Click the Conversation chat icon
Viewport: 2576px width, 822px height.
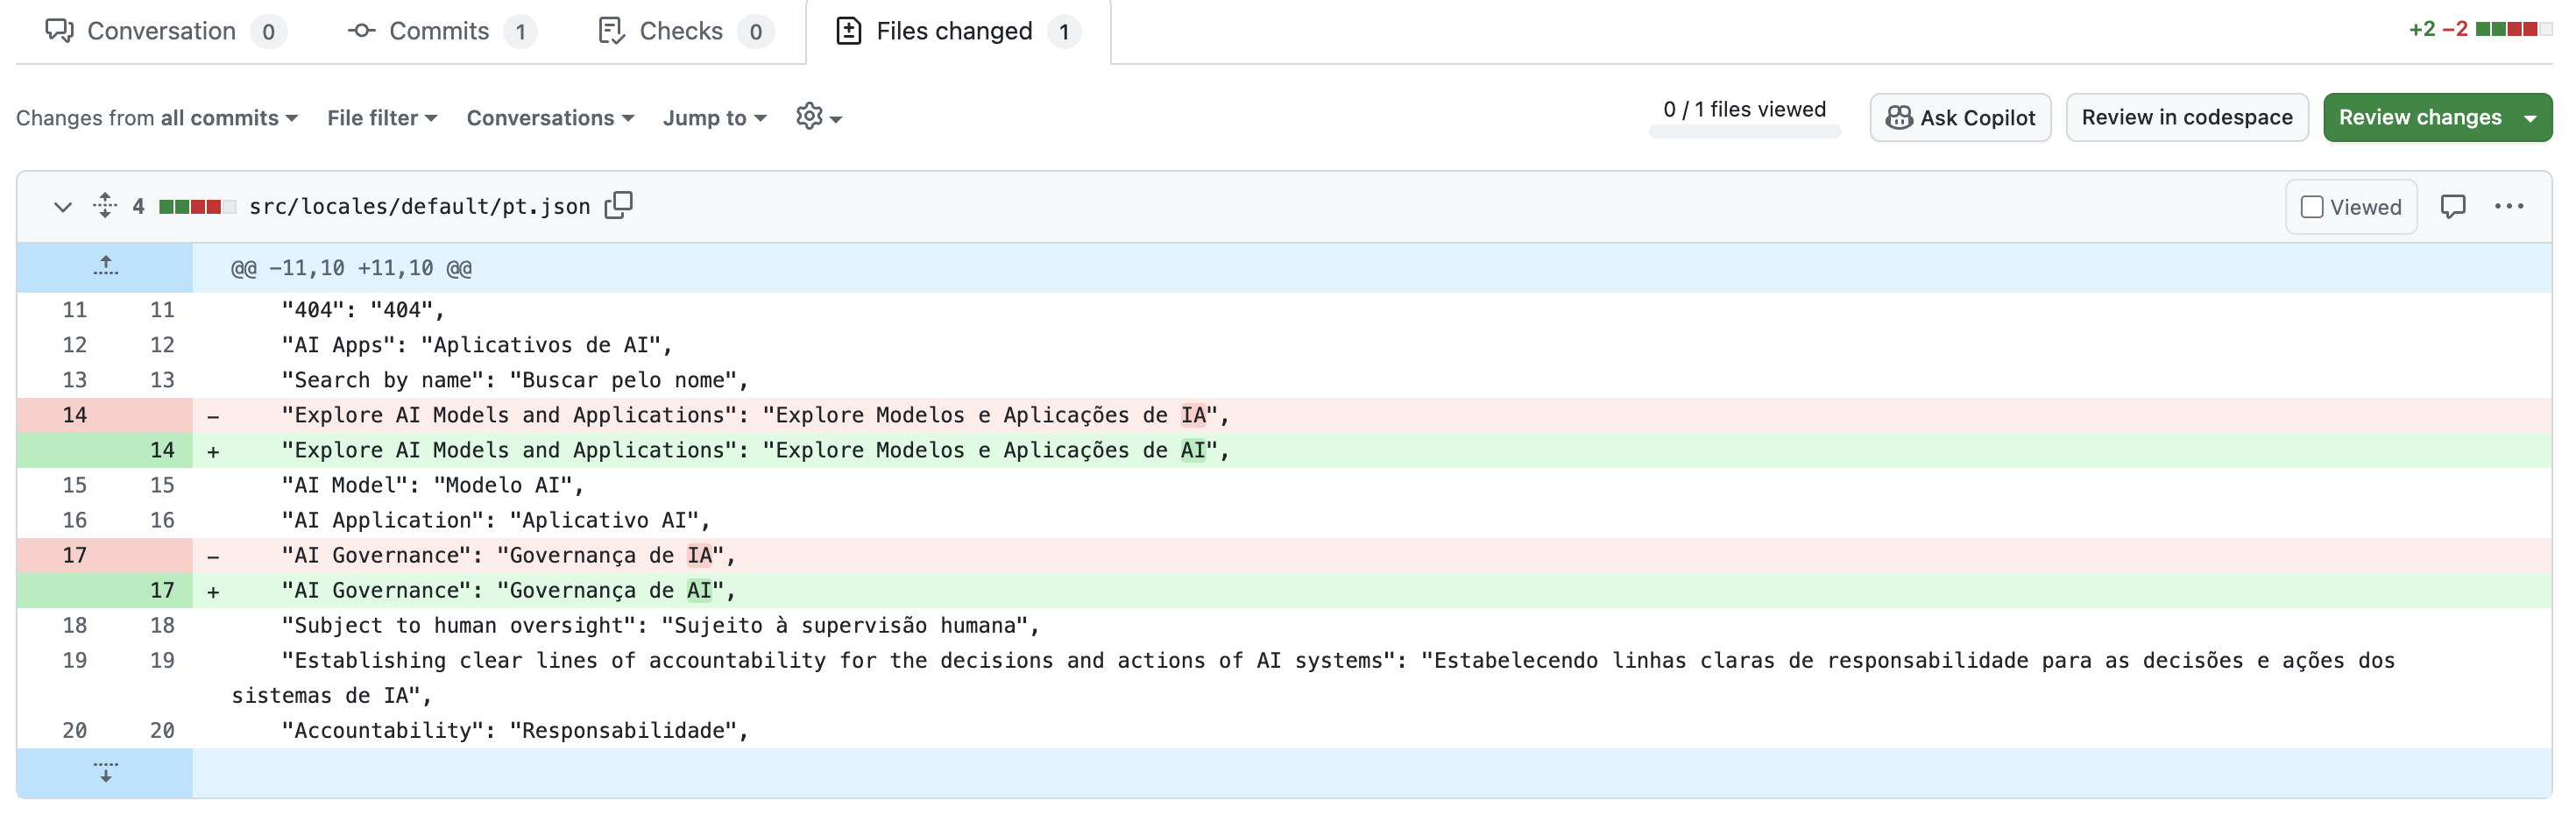coord(60,30)
